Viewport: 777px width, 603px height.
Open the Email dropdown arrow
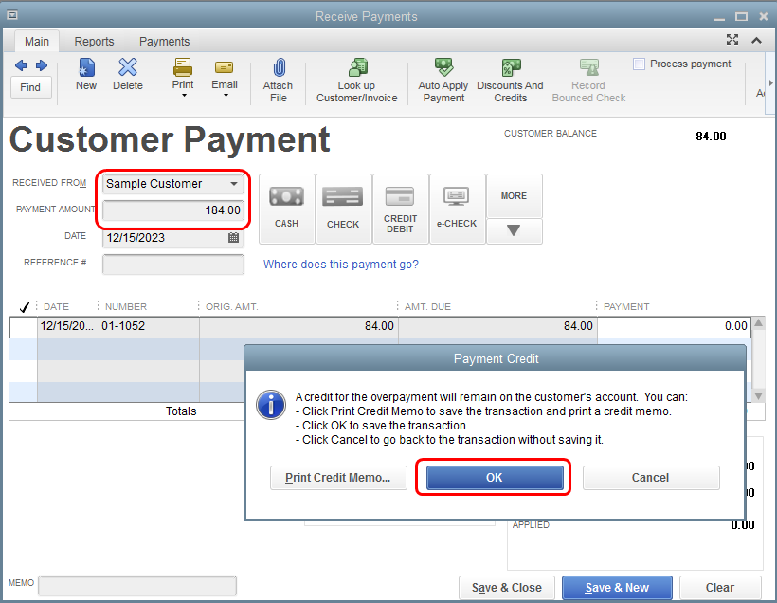click(x=226, y=95)
